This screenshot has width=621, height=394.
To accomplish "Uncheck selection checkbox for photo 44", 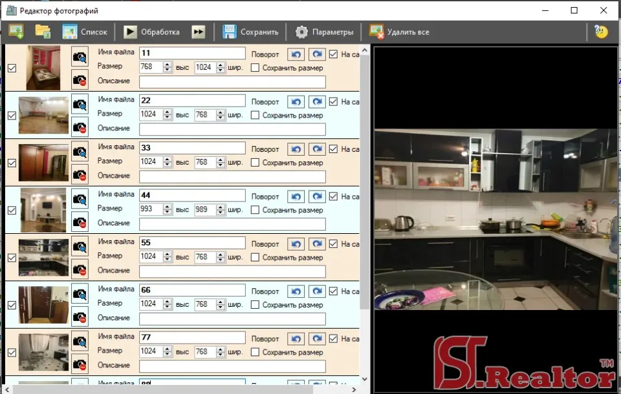I will tap(12, 211).
